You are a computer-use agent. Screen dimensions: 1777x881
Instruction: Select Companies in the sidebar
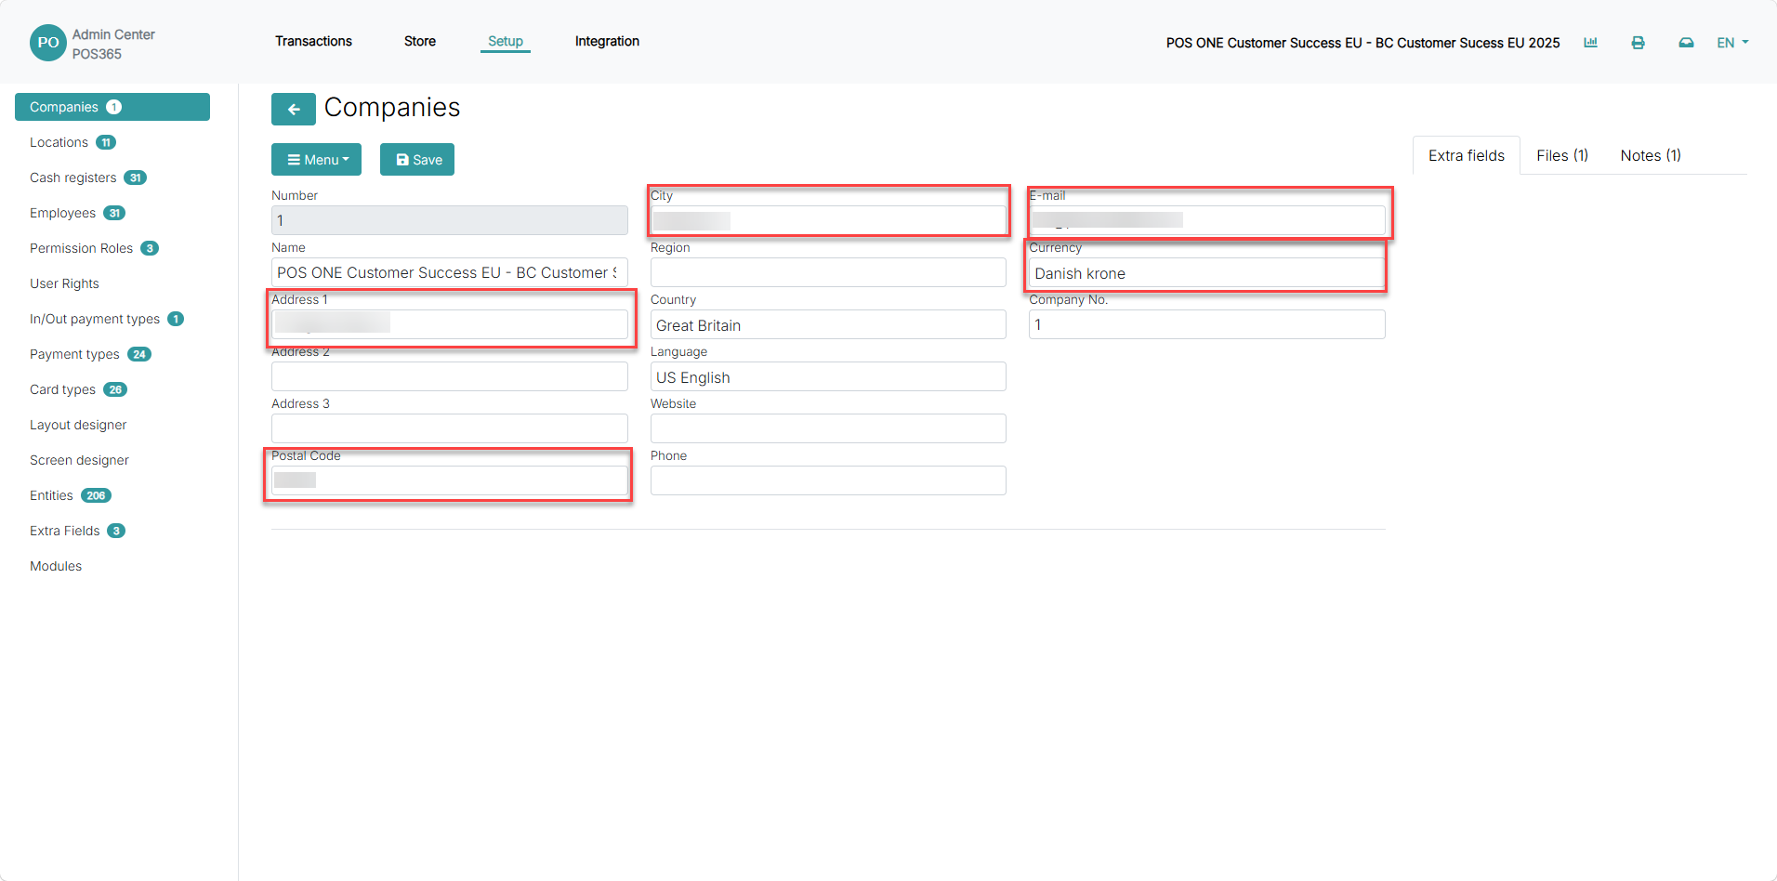click(x=112, y=107)
